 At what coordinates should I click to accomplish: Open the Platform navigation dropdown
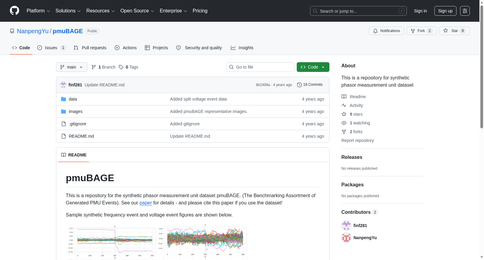[38, 11]
